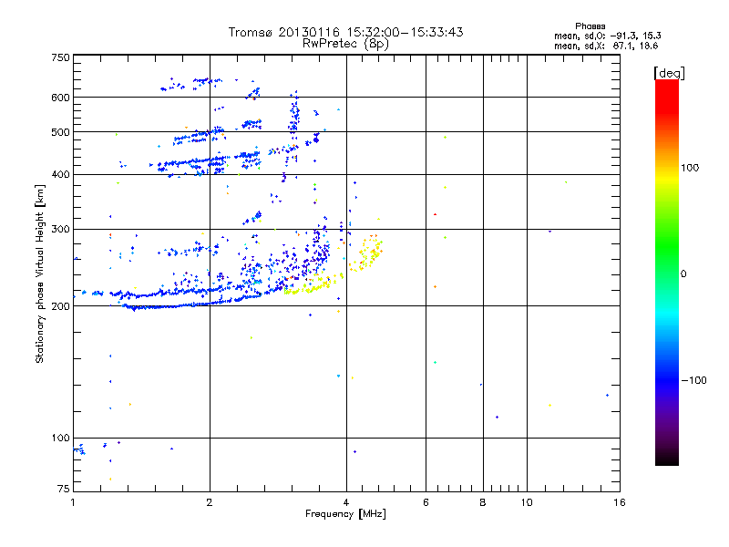
Task: Click the yellow X-mode echo cluster near 4.5 MHz
Action: (367, 253)
